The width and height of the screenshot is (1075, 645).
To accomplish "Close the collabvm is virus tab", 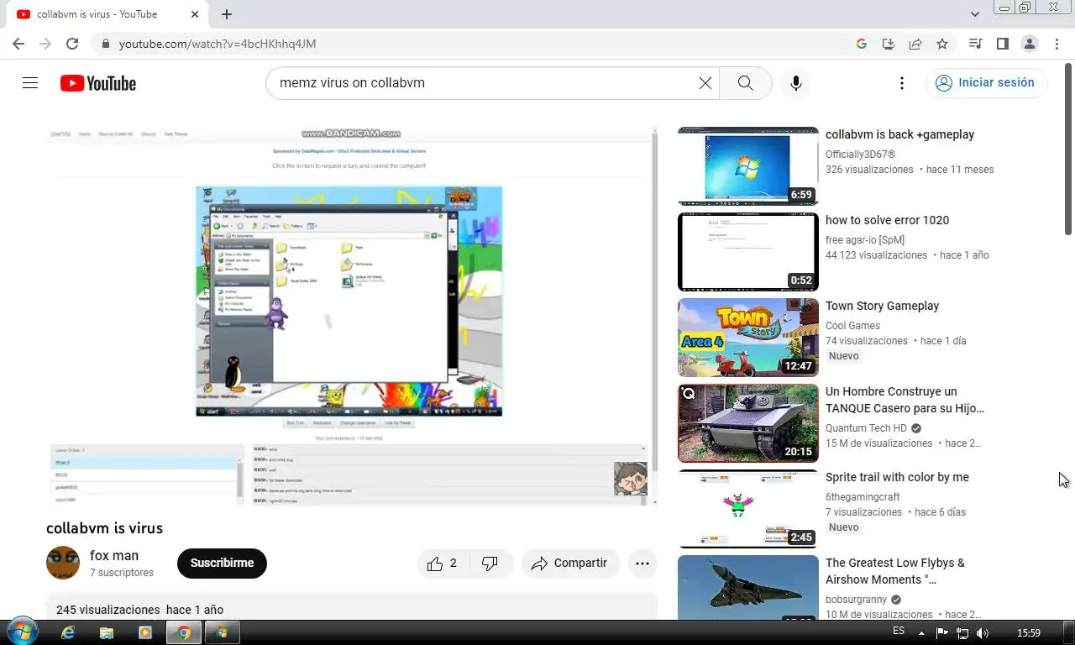I will coord(195,14).
